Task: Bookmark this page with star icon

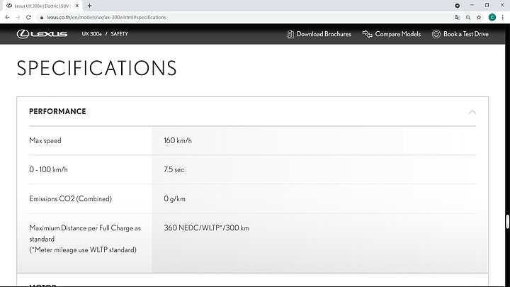Action: point(479,17)
